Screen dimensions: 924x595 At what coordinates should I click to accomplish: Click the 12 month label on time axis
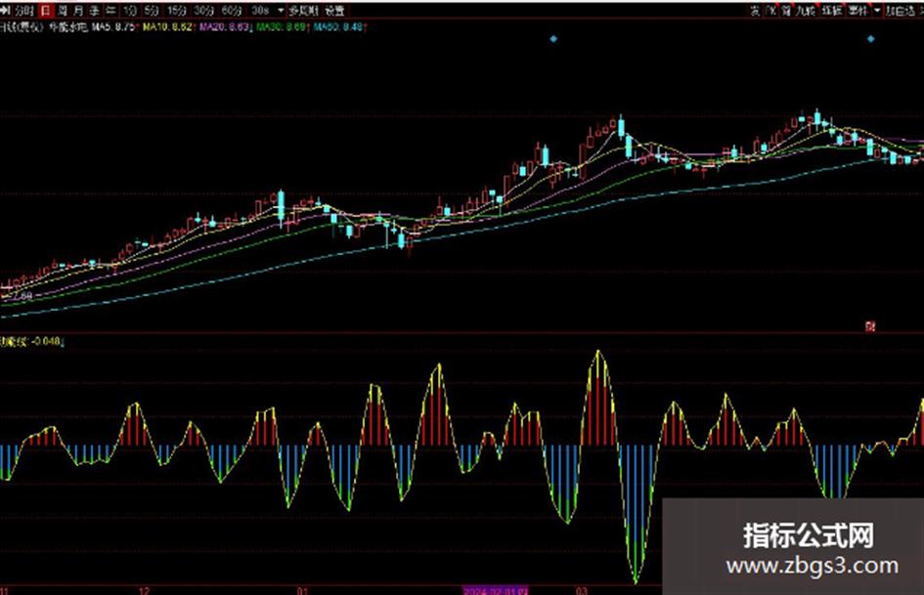(x=145, y=590)
